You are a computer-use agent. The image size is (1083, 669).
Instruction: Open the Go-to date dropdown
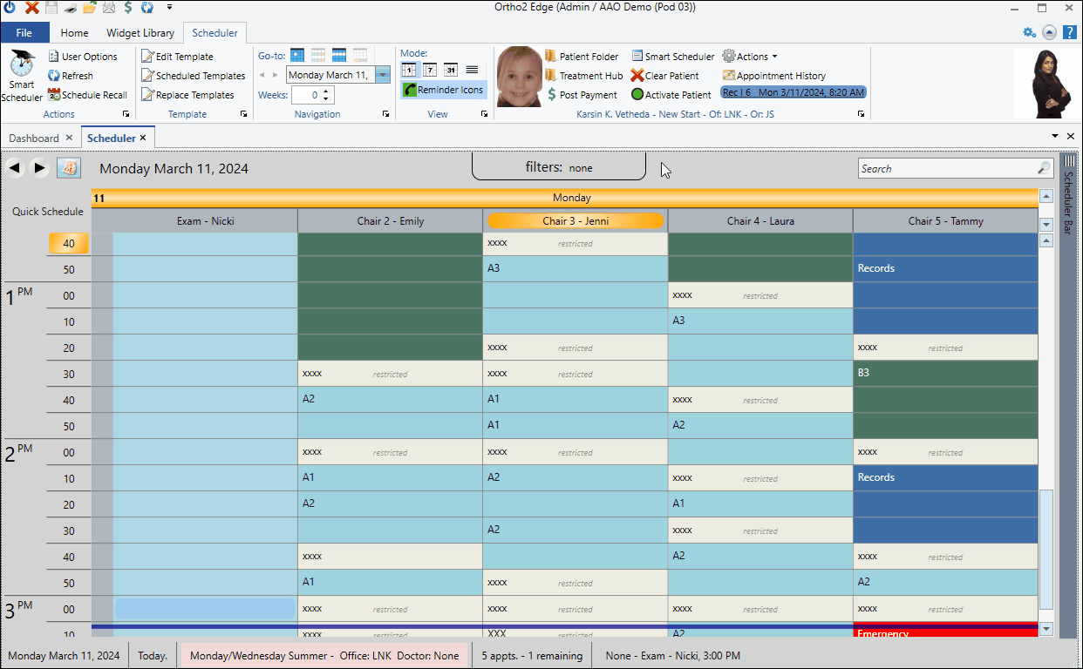383,76
